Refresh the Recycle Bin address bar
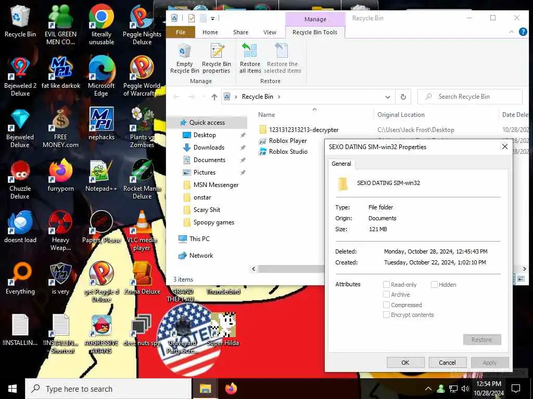 click(403, 97)
